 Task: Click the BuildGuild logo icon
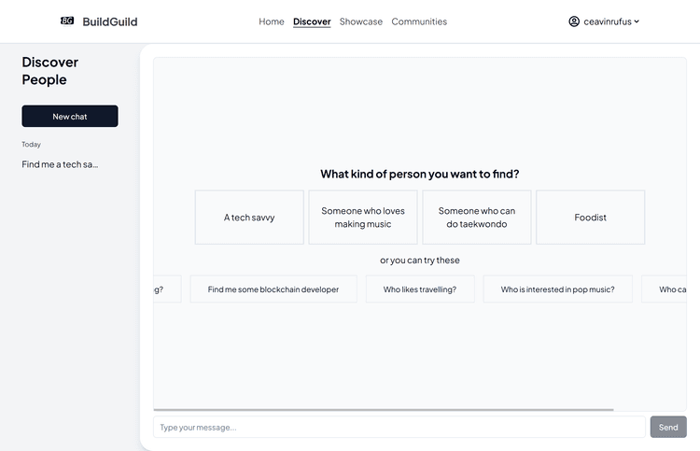(x=67, y=21)
